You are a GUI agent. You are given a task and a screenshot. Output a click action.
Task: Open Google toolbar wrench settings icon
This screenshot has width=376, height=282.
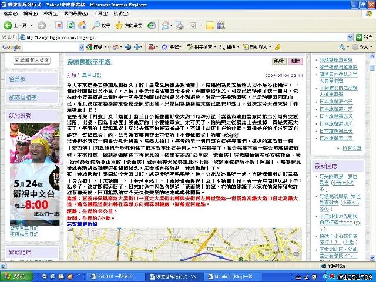(342, 47)
